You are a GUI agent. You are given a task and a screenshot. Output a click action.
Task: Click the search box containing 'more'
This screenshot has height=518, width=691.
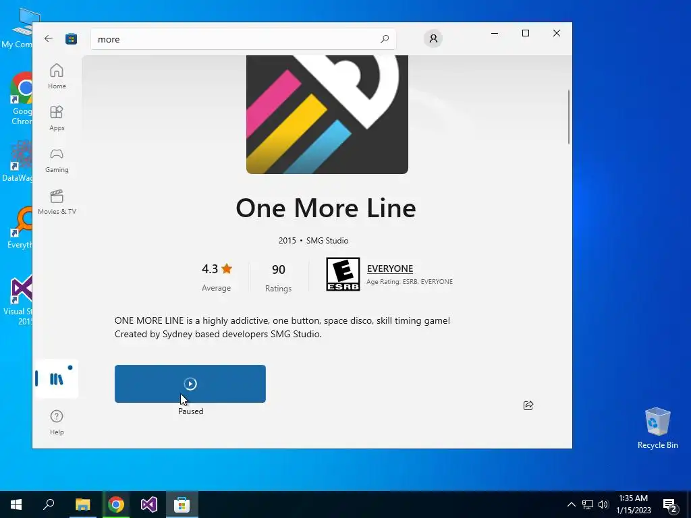pyautogui.click(x=243, y=38)
